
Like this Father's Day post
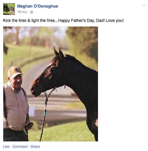tap(6, 147)
